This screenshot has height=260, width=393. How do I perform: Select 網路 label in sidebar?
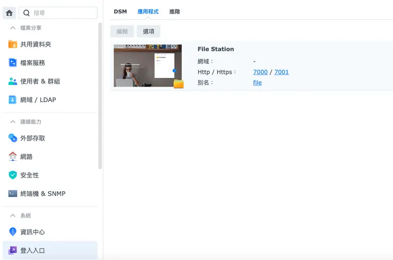(27, 157)
